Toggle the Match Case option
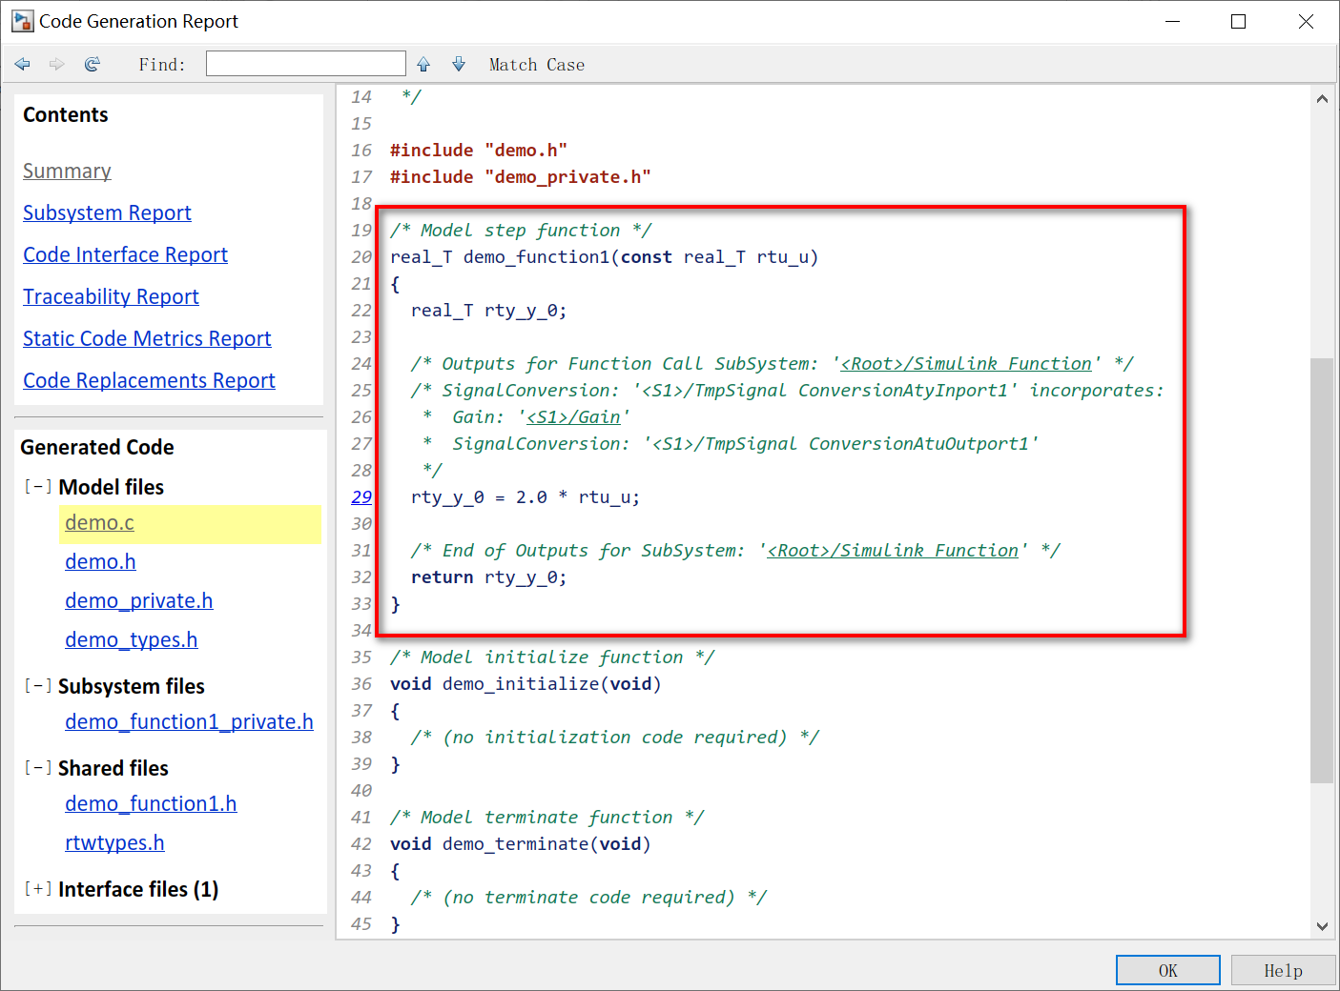Image resolution: width=1340 pixels, height=991 pixels. point(536,64)
